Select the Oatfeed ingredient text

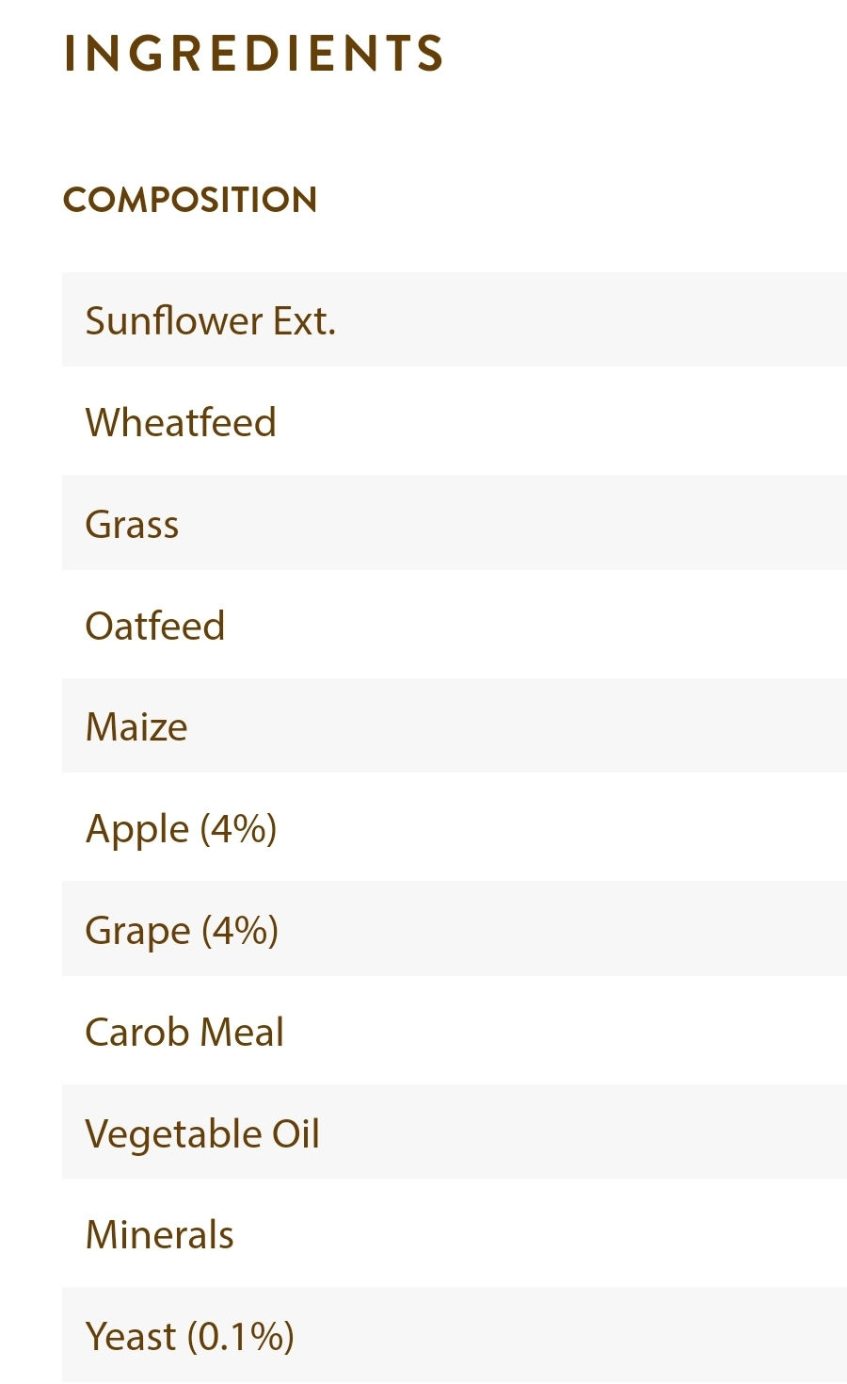pos(155,626)
